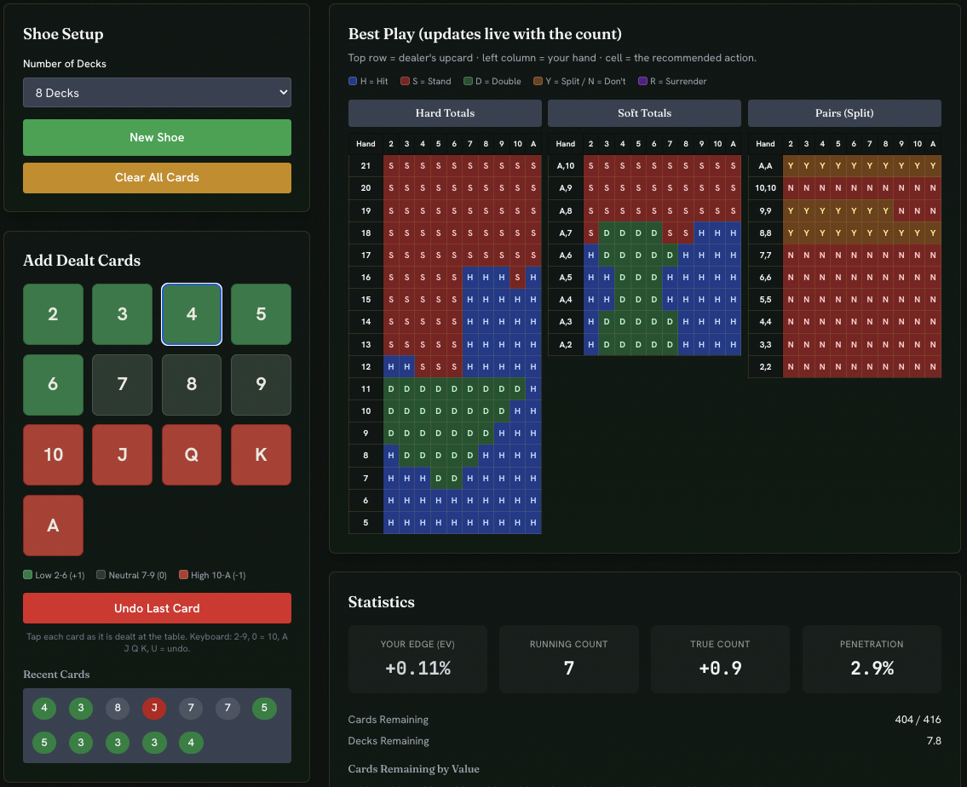The image size is (967, 787).
Task: Add a dealt Ace card
Action: click(x=53, y=525)
